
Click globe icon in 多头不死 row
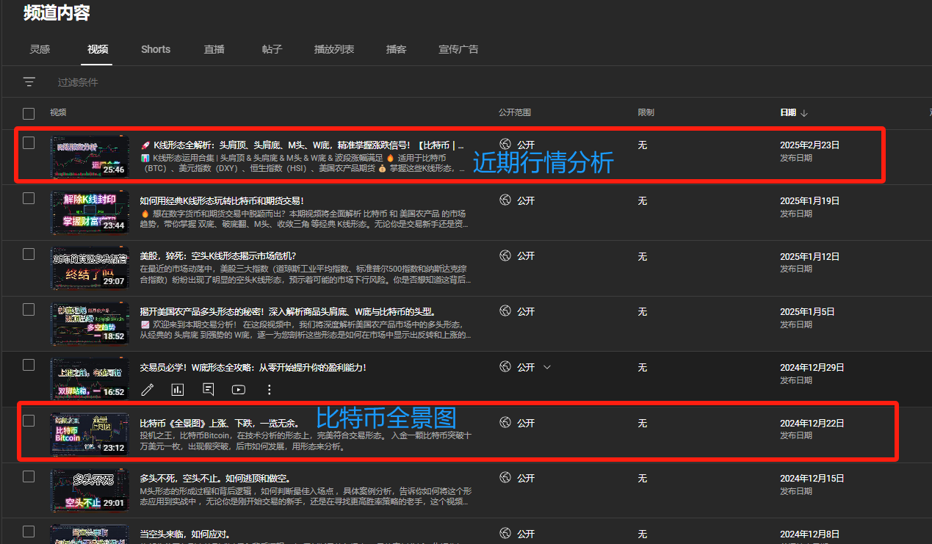[x=505, y=478]
